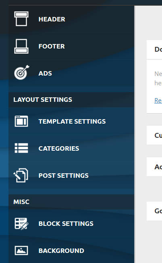162x263 pixels.
Task: Click the Footer layout icon
Action: pos(21,46)
